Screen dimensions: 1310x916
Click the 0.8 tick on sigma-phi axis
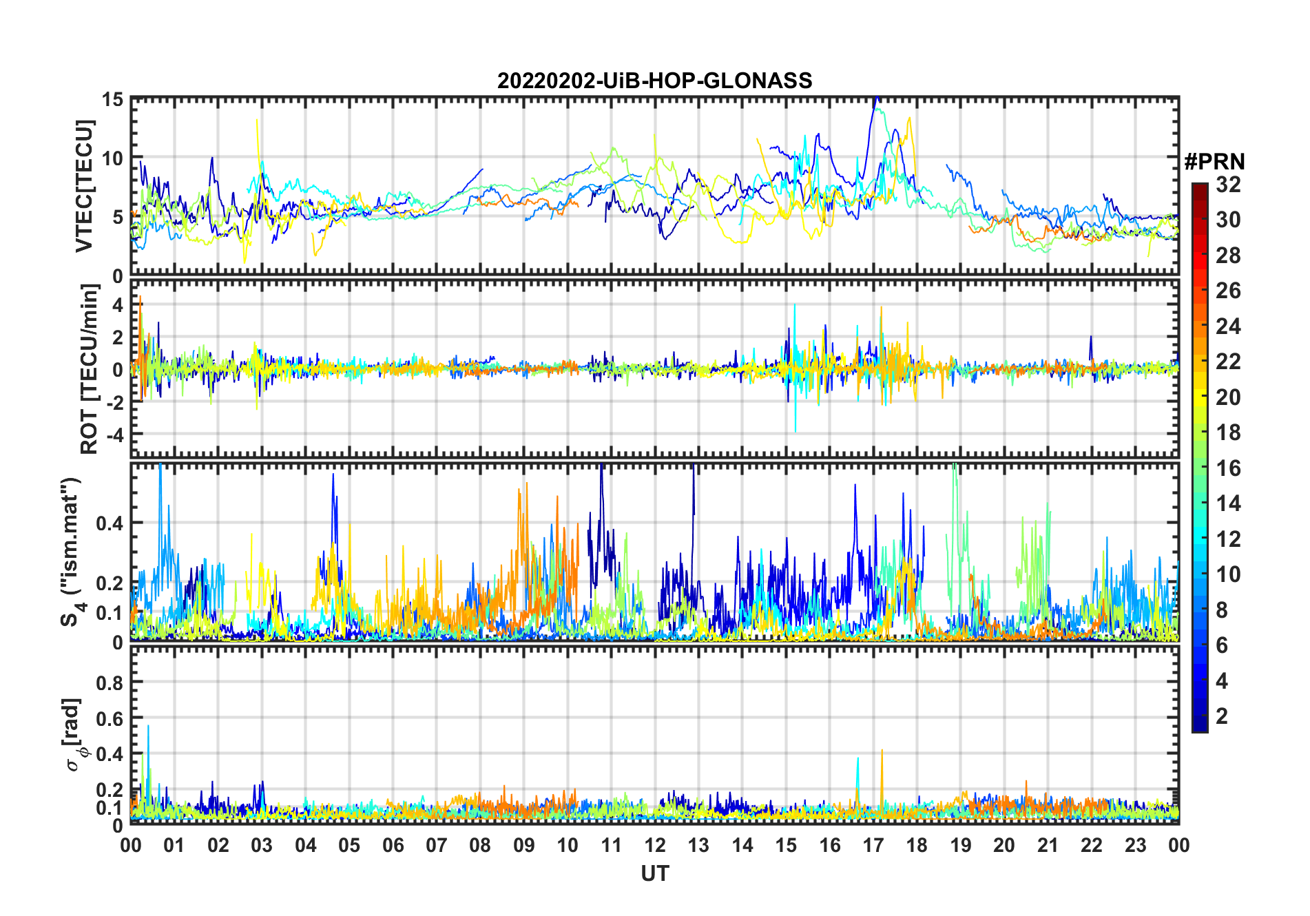tap(110, 683)
